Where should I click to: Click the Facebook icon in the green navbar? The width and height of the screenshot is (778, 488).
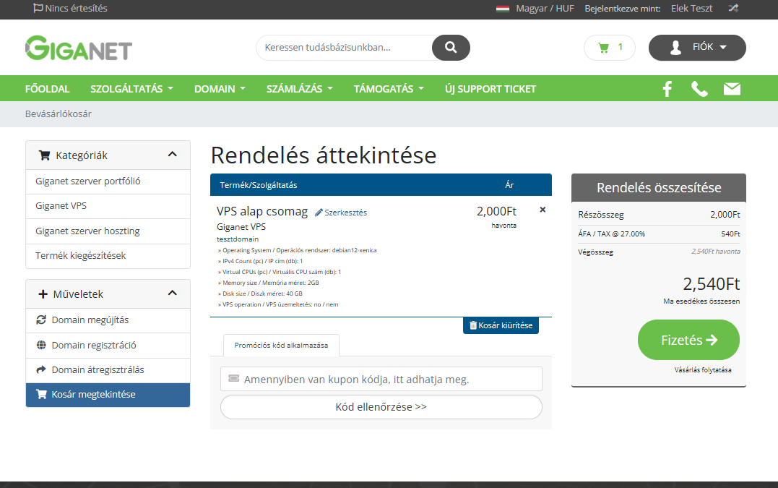(x=667, y=89)
